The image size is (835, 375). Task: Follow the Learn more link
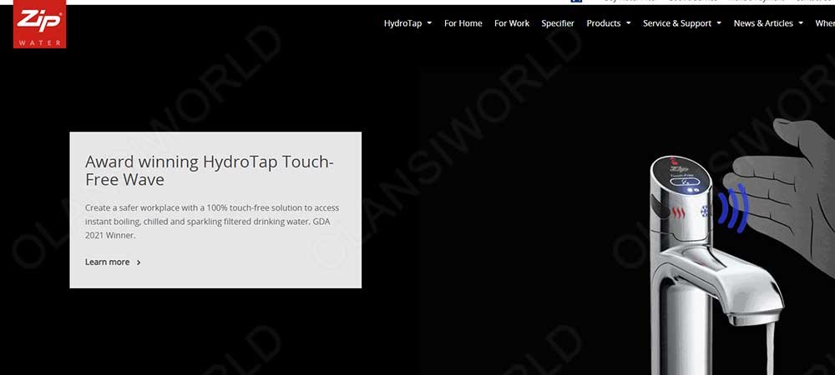pos(113,262)
